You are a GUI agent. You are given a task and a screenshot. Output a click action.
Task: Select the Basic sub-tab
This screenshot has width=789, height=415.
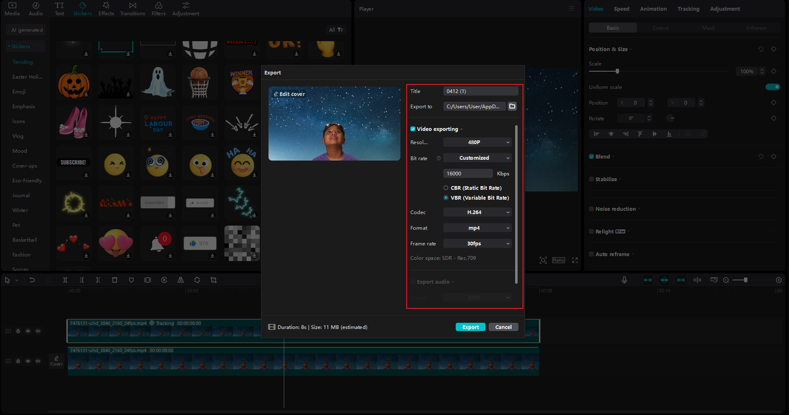(x=613, y=28)
